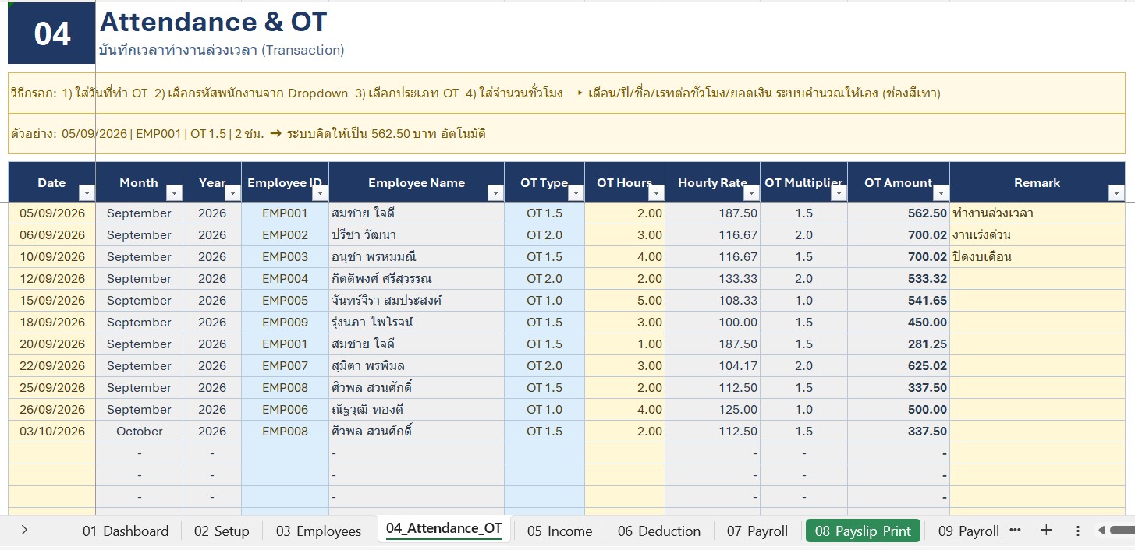Click the name cell กิตติพงศ์ ศรีสุวรรณ
This screenshot has height=550, width=1135.
click(417, 279)
